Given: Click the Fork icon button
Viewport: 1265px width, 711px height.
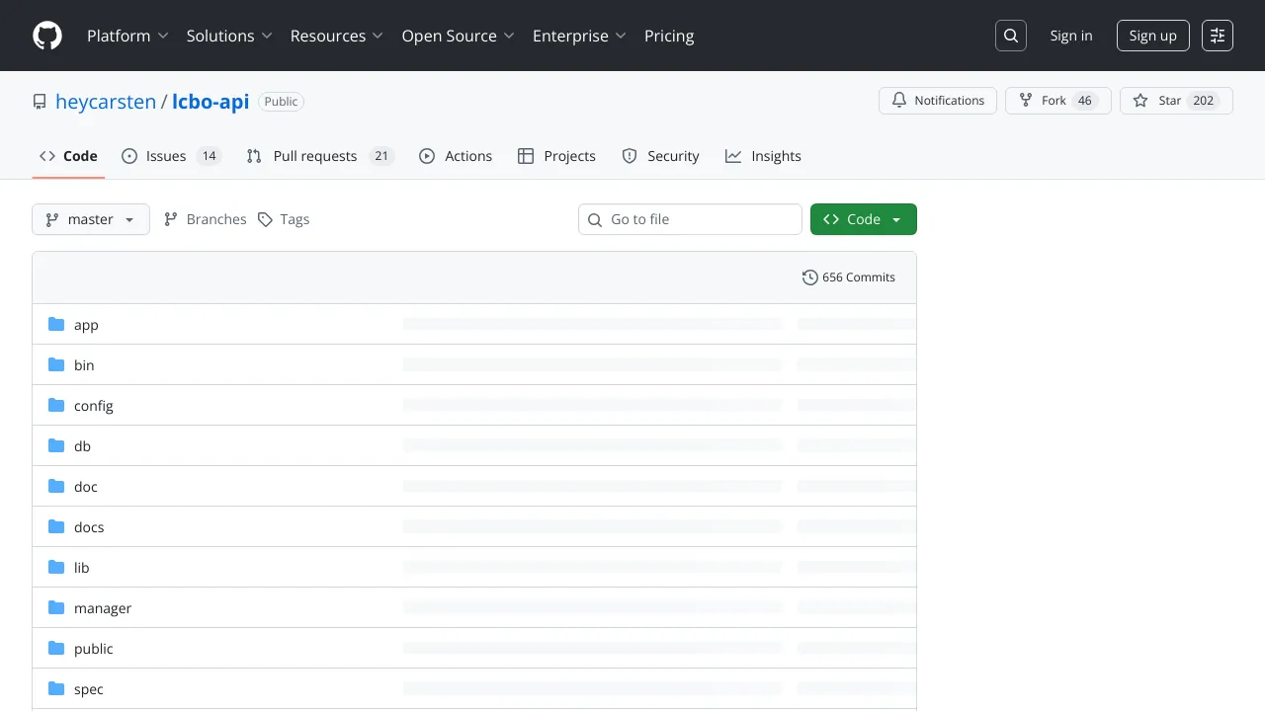Looking at the screenshot, I should tap(1058, 101).
